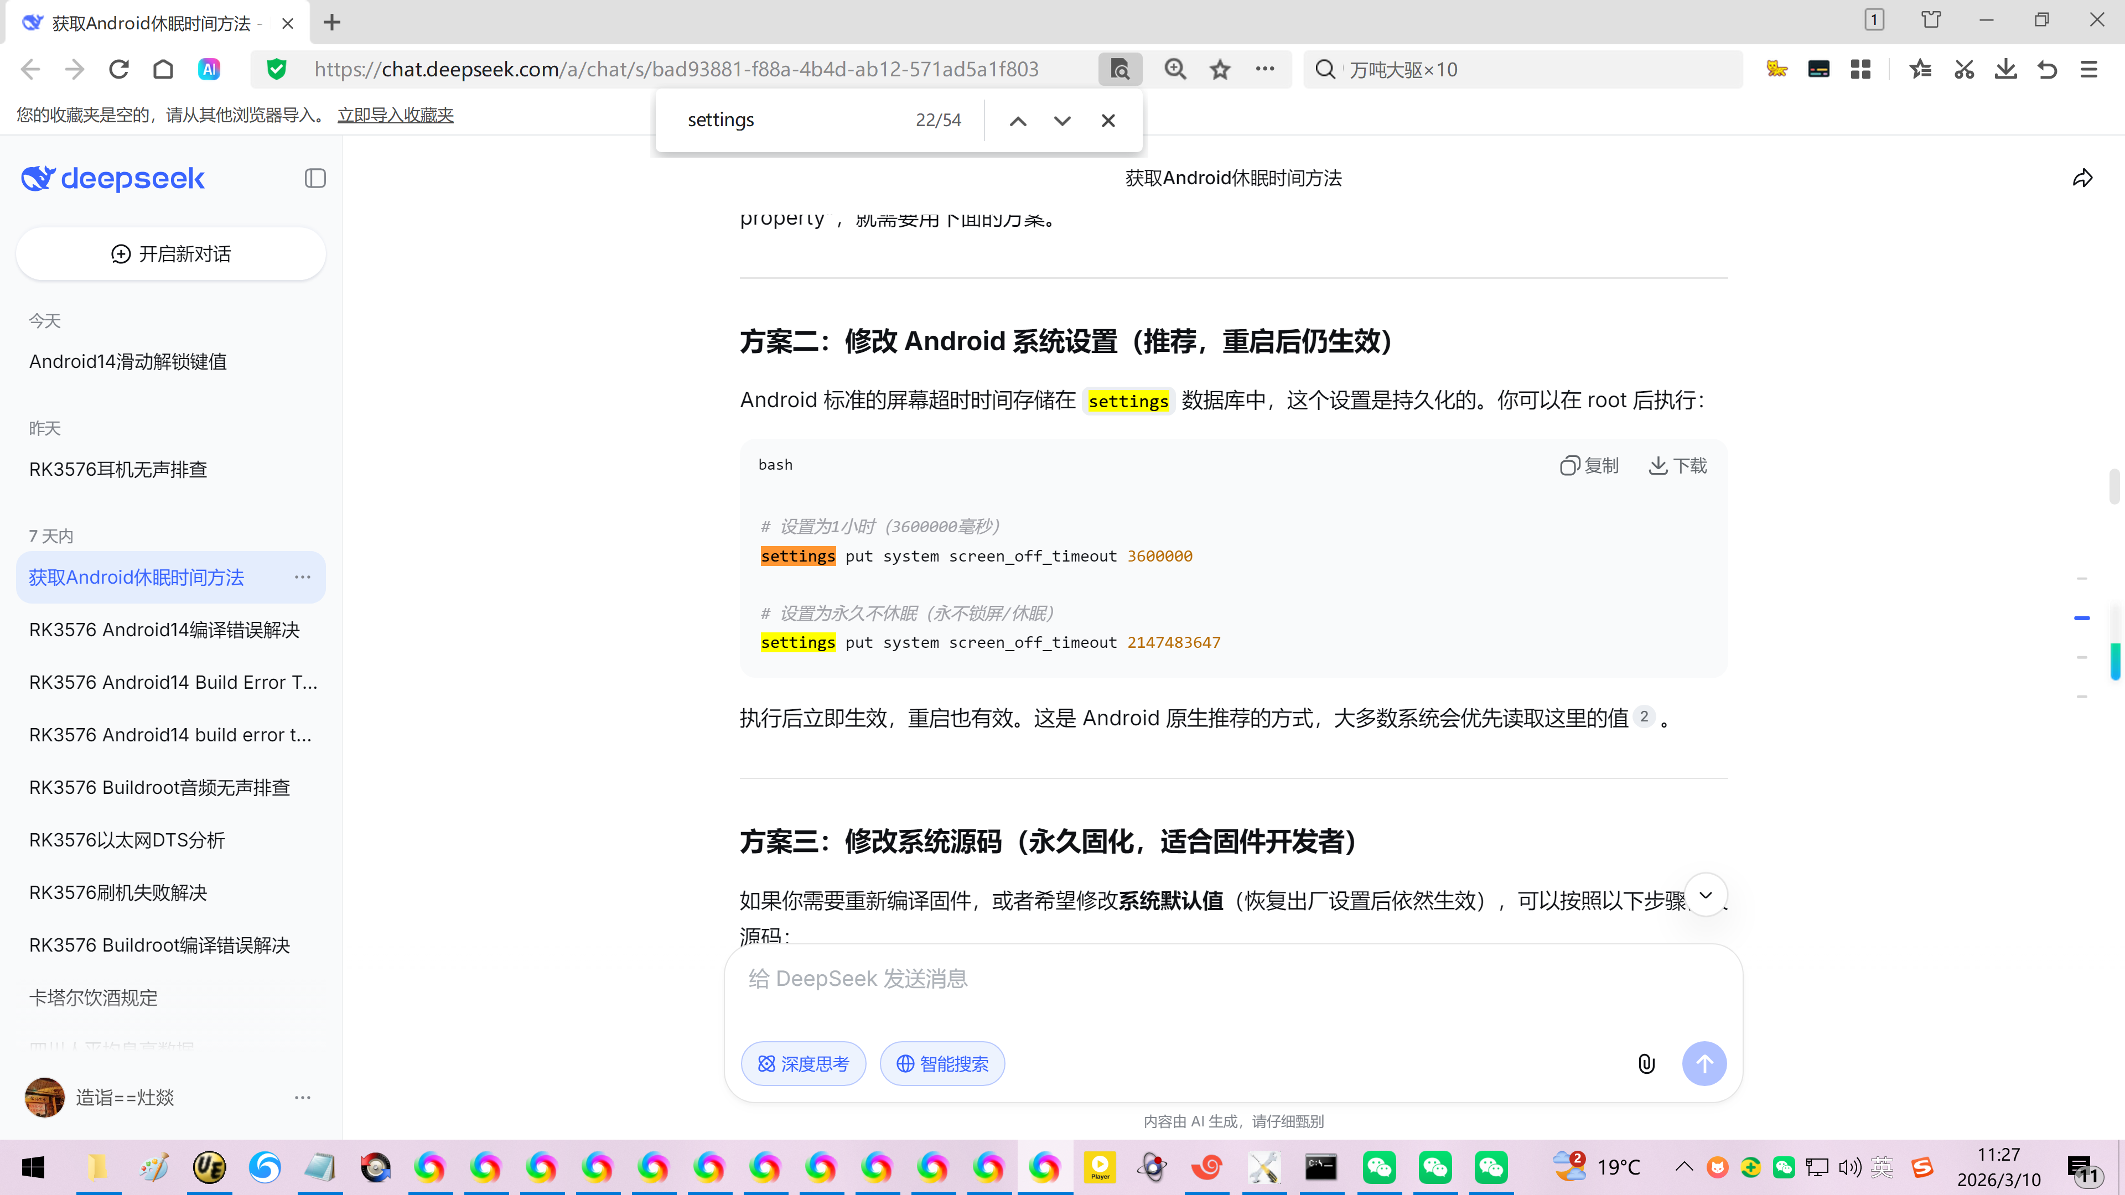Download the bash code block
2125x1195 pixels.
1677,466
